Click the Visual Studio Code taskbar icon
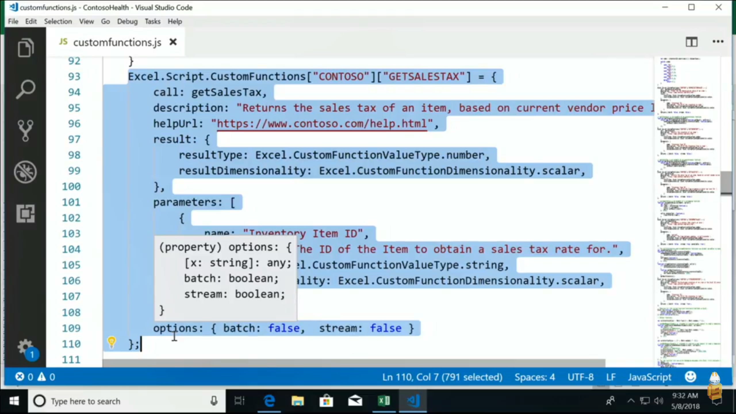The height and width of the screenshot is (414, 736). (413, 401)
